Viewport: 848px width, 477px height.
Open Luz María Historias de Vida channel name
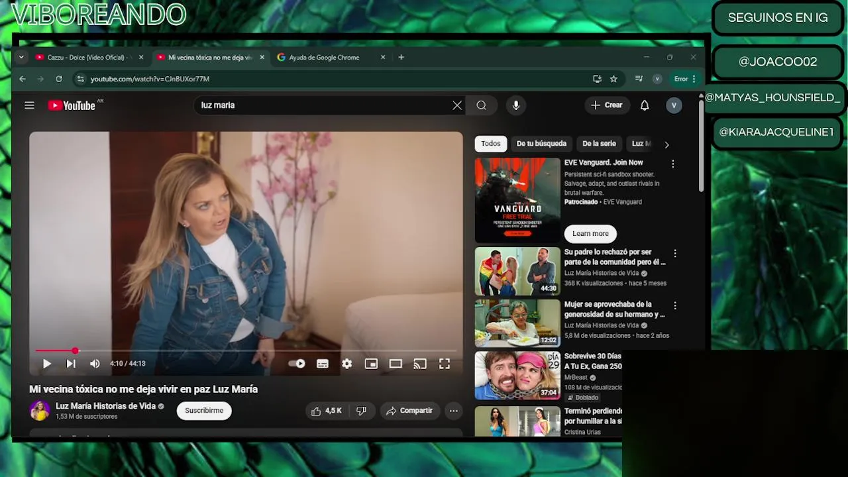tap(105, 406)
